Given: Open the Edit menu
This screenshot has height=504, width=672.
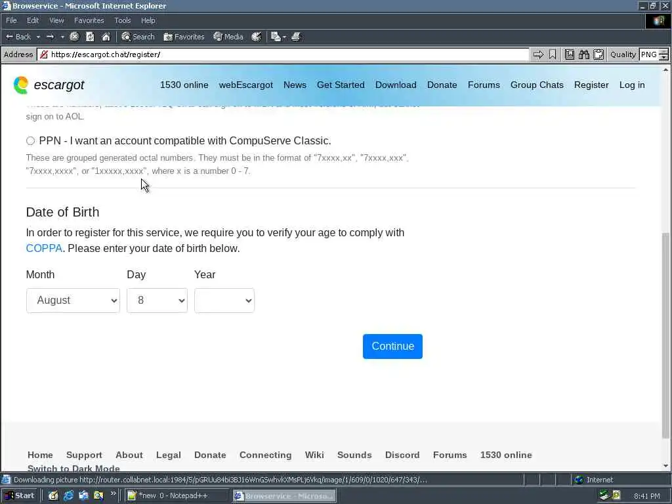Looking at the screenshot, I should pos(33,20).
